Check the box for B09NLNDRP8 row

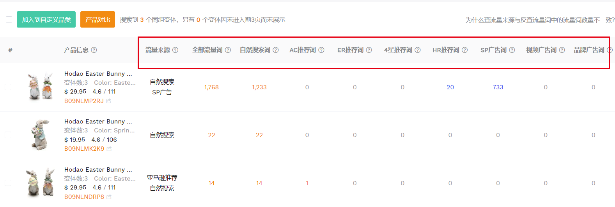click(8, 183)
